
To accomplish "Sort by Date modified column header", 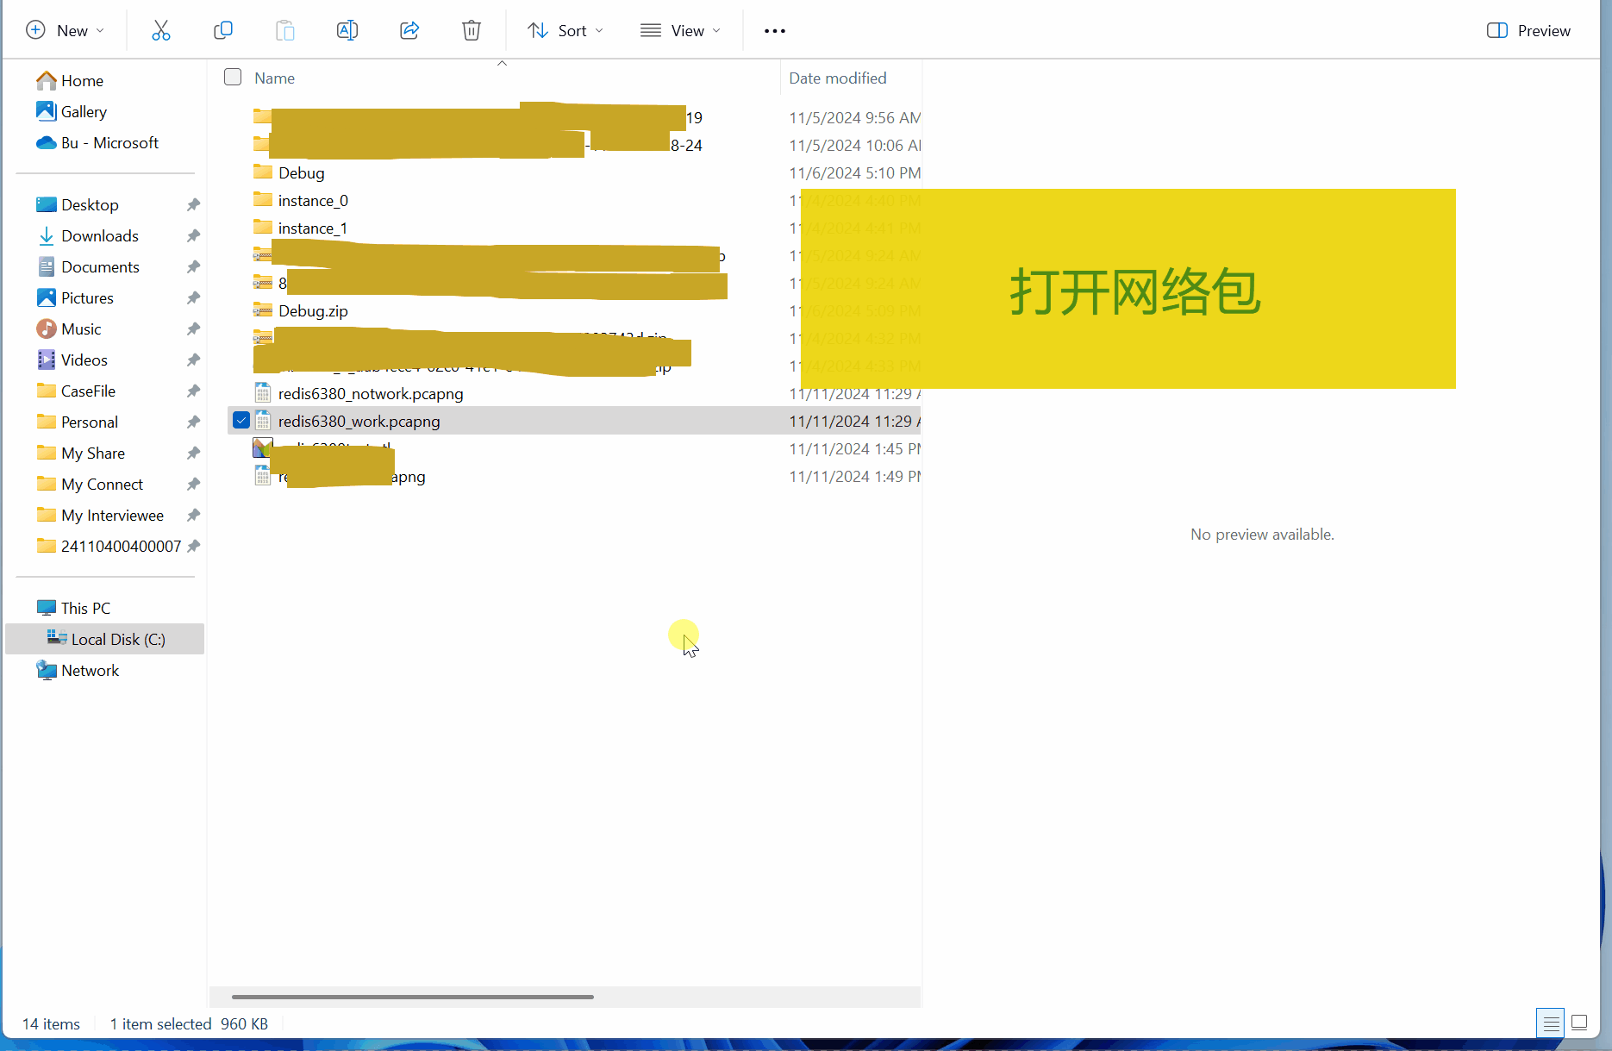I will point(837,78).
